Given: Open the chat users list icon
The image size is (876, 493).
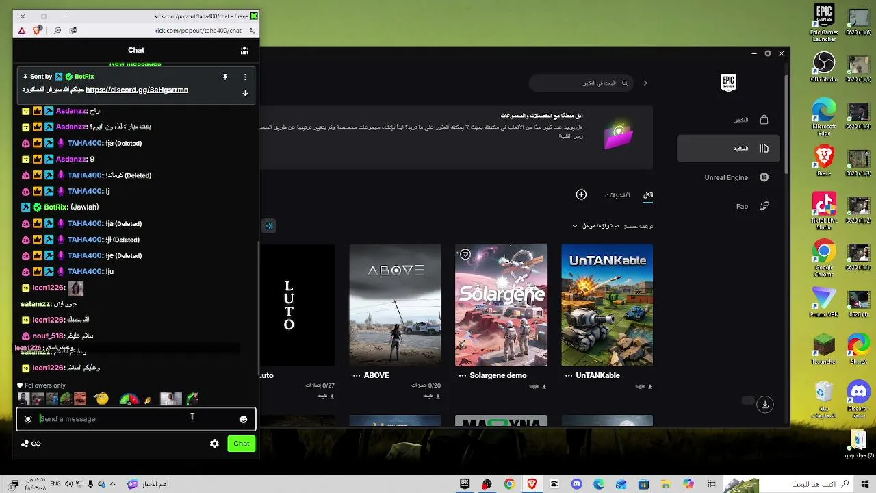Looking at the screenshot, I should (244, 50).
